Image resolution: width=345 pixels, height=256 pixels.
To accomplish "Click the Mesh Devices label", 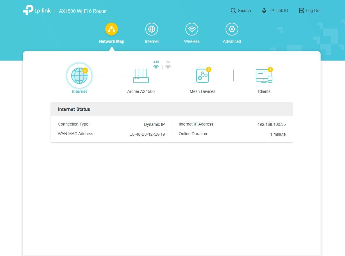I will 202,91.
